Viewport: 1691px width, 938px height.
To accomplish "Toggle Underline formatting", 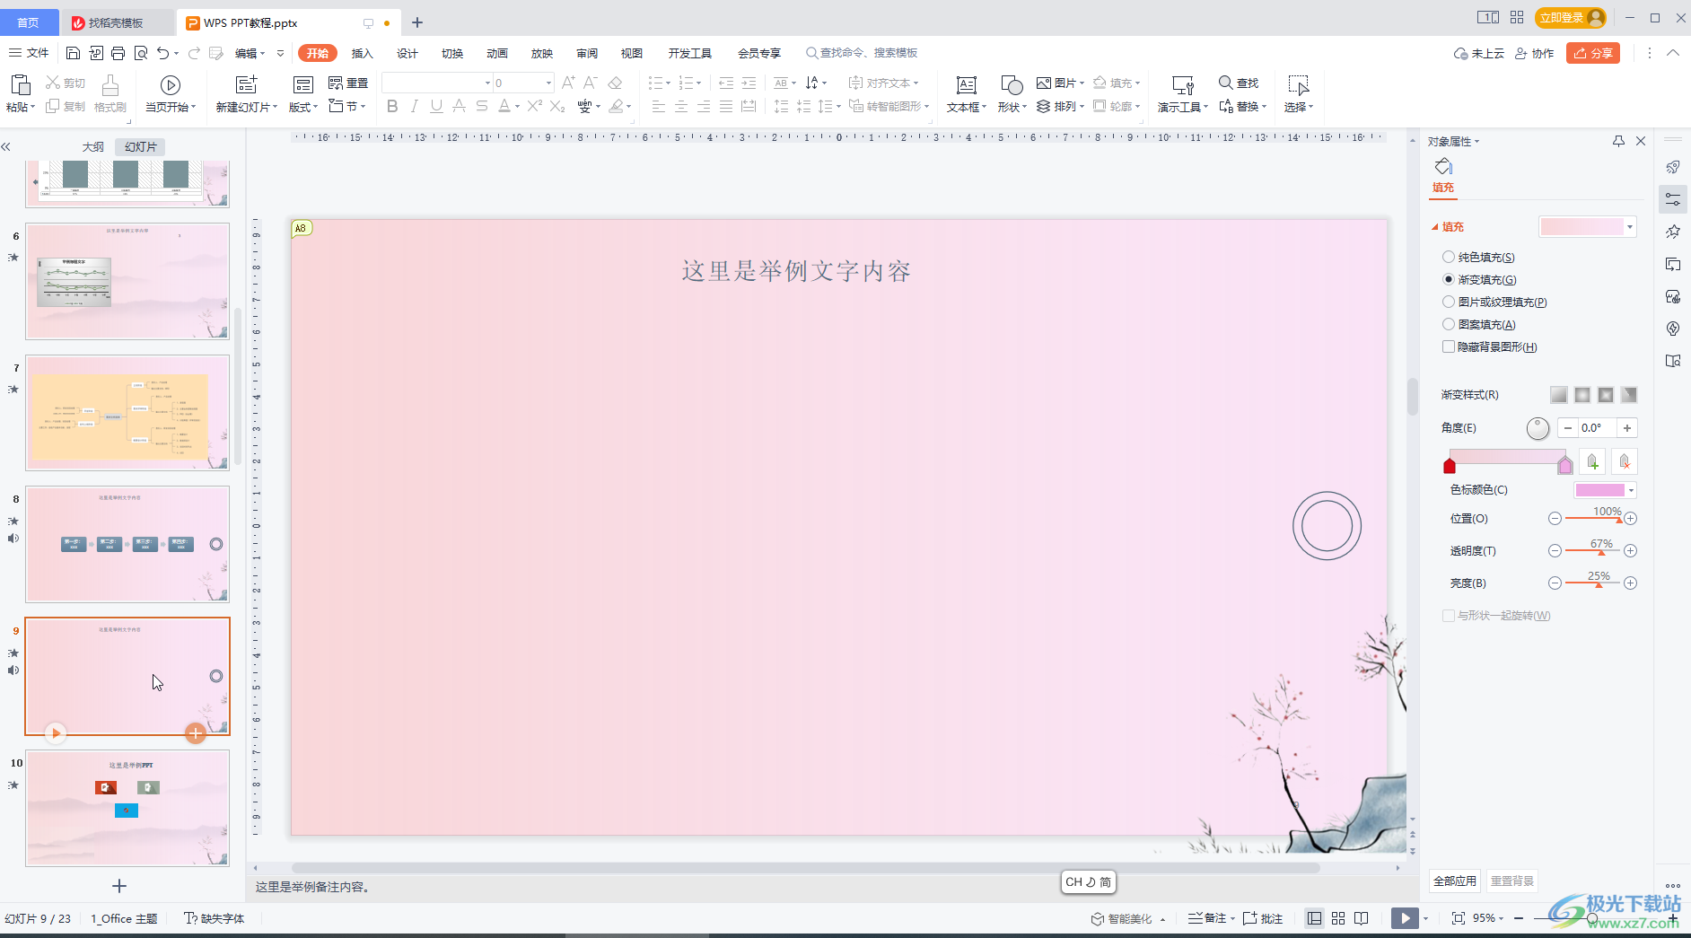I will click(436, 106).
